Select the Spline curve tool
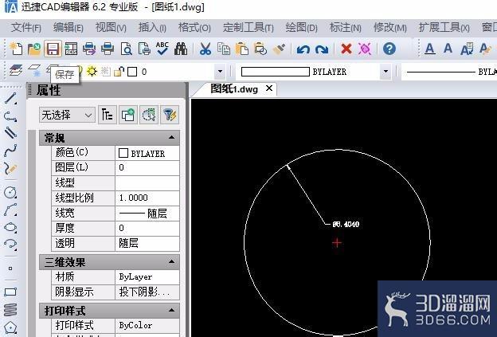497x337 pixels. pos(10,151)
